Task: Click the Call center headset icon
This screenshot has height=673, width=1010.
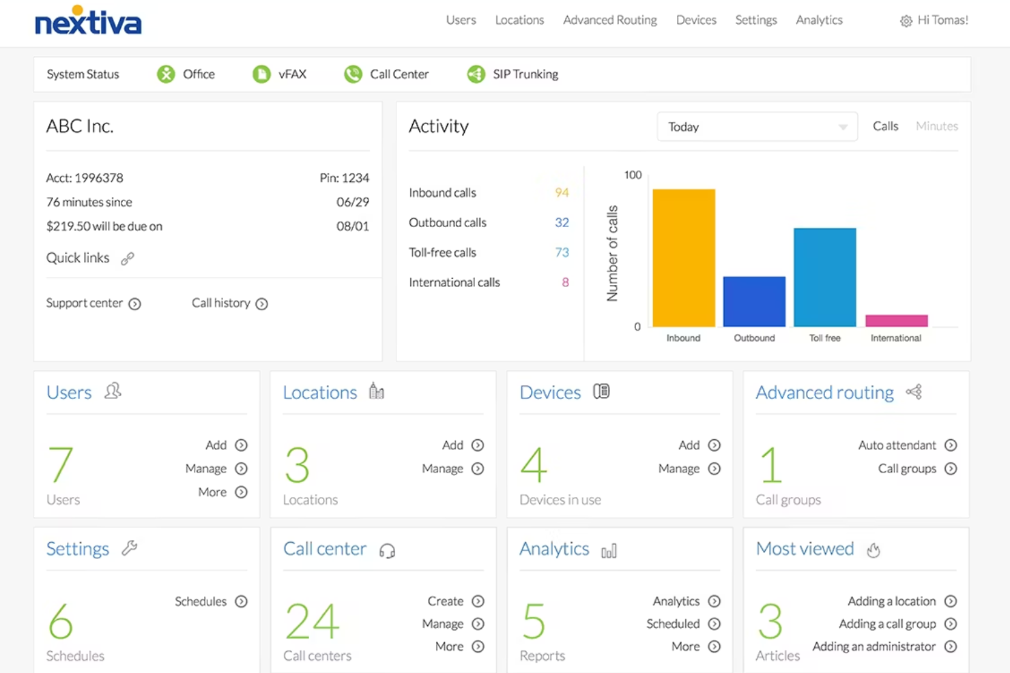Action: 387,550
